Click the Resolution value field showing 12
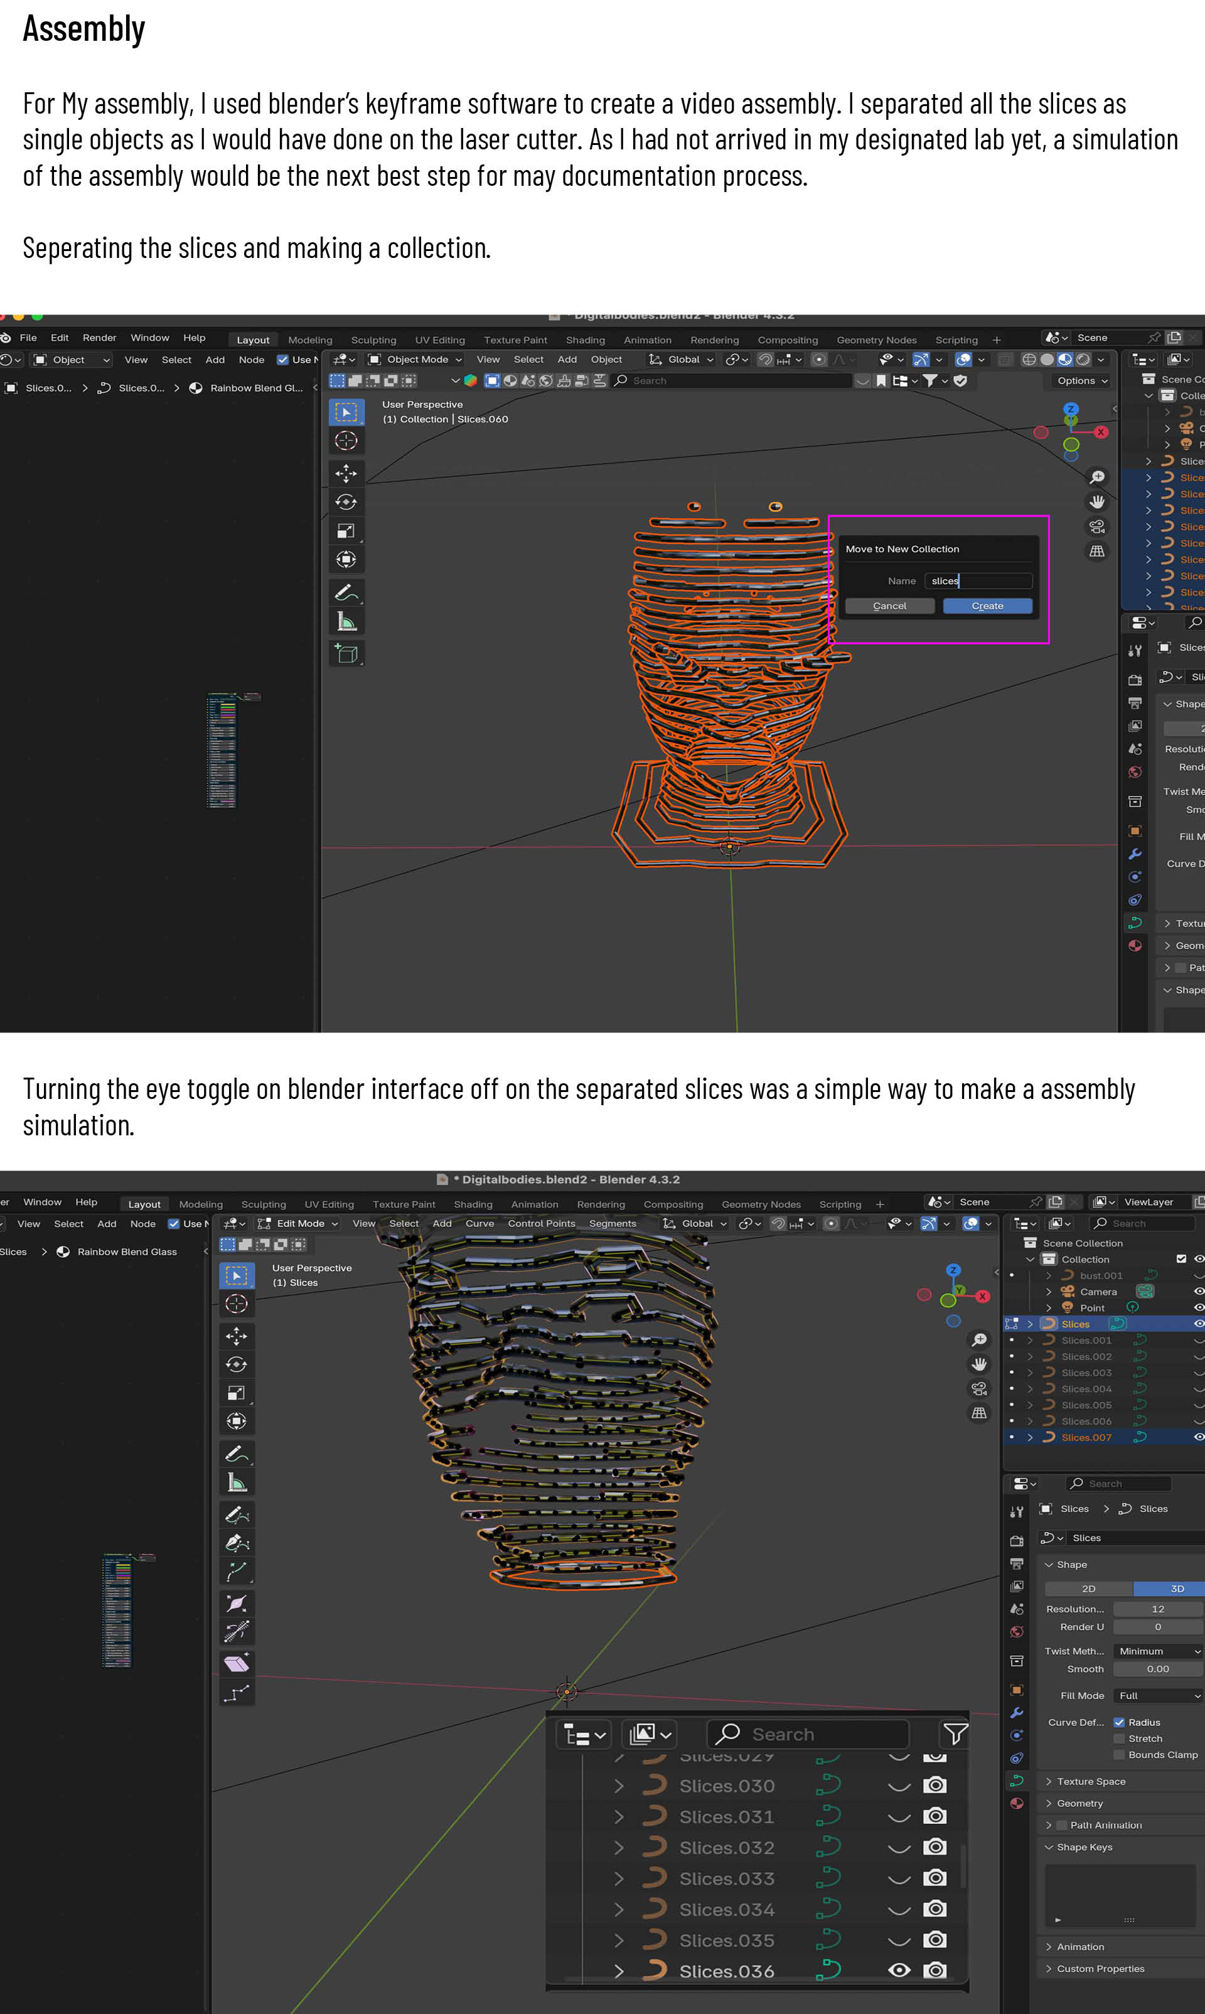Image resolution: width=1205 pixels, height=2014 pixels. (x=1157, y=1609)
